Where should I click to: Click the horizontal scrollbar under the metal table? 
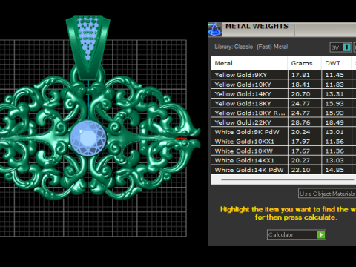[288, 179]
